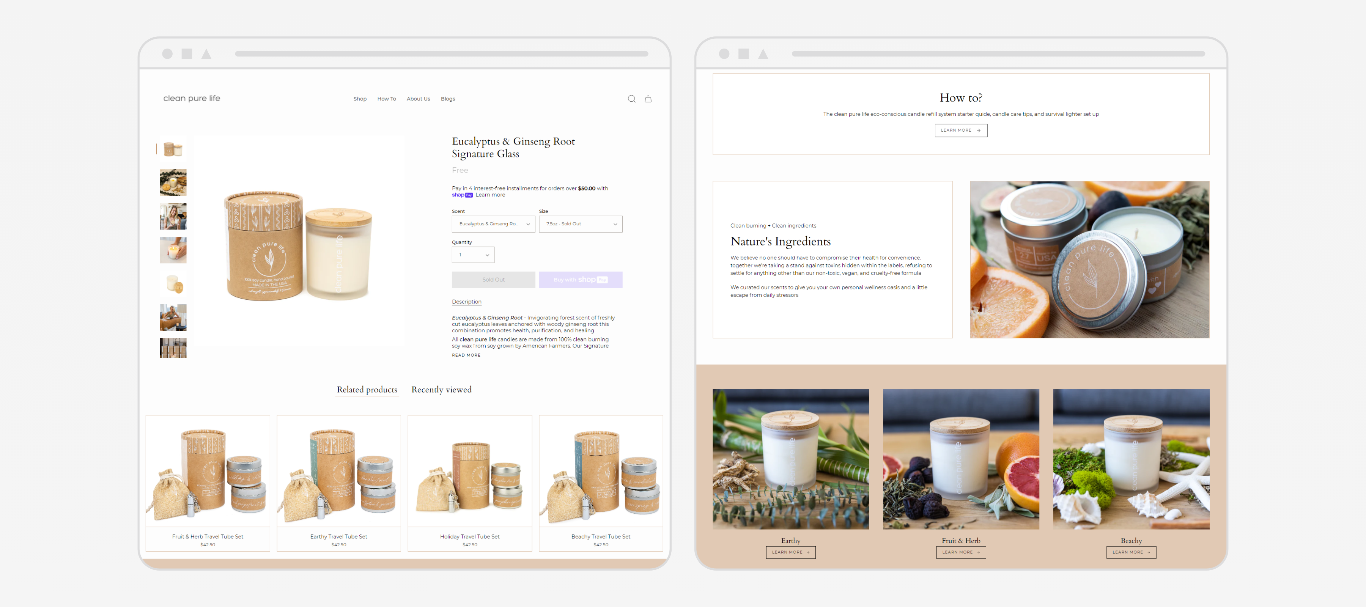Click the Learn more link about installments
Image resolution: width=1366 pixels, height=607 pixels.
click(490, 195)
